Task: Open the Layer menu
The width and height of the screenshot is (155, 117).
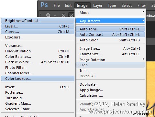Action: [x=98, y=5]
